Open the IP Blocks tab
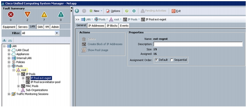Image resolution: width=246 pixels, height=107 pixels. 112,26
